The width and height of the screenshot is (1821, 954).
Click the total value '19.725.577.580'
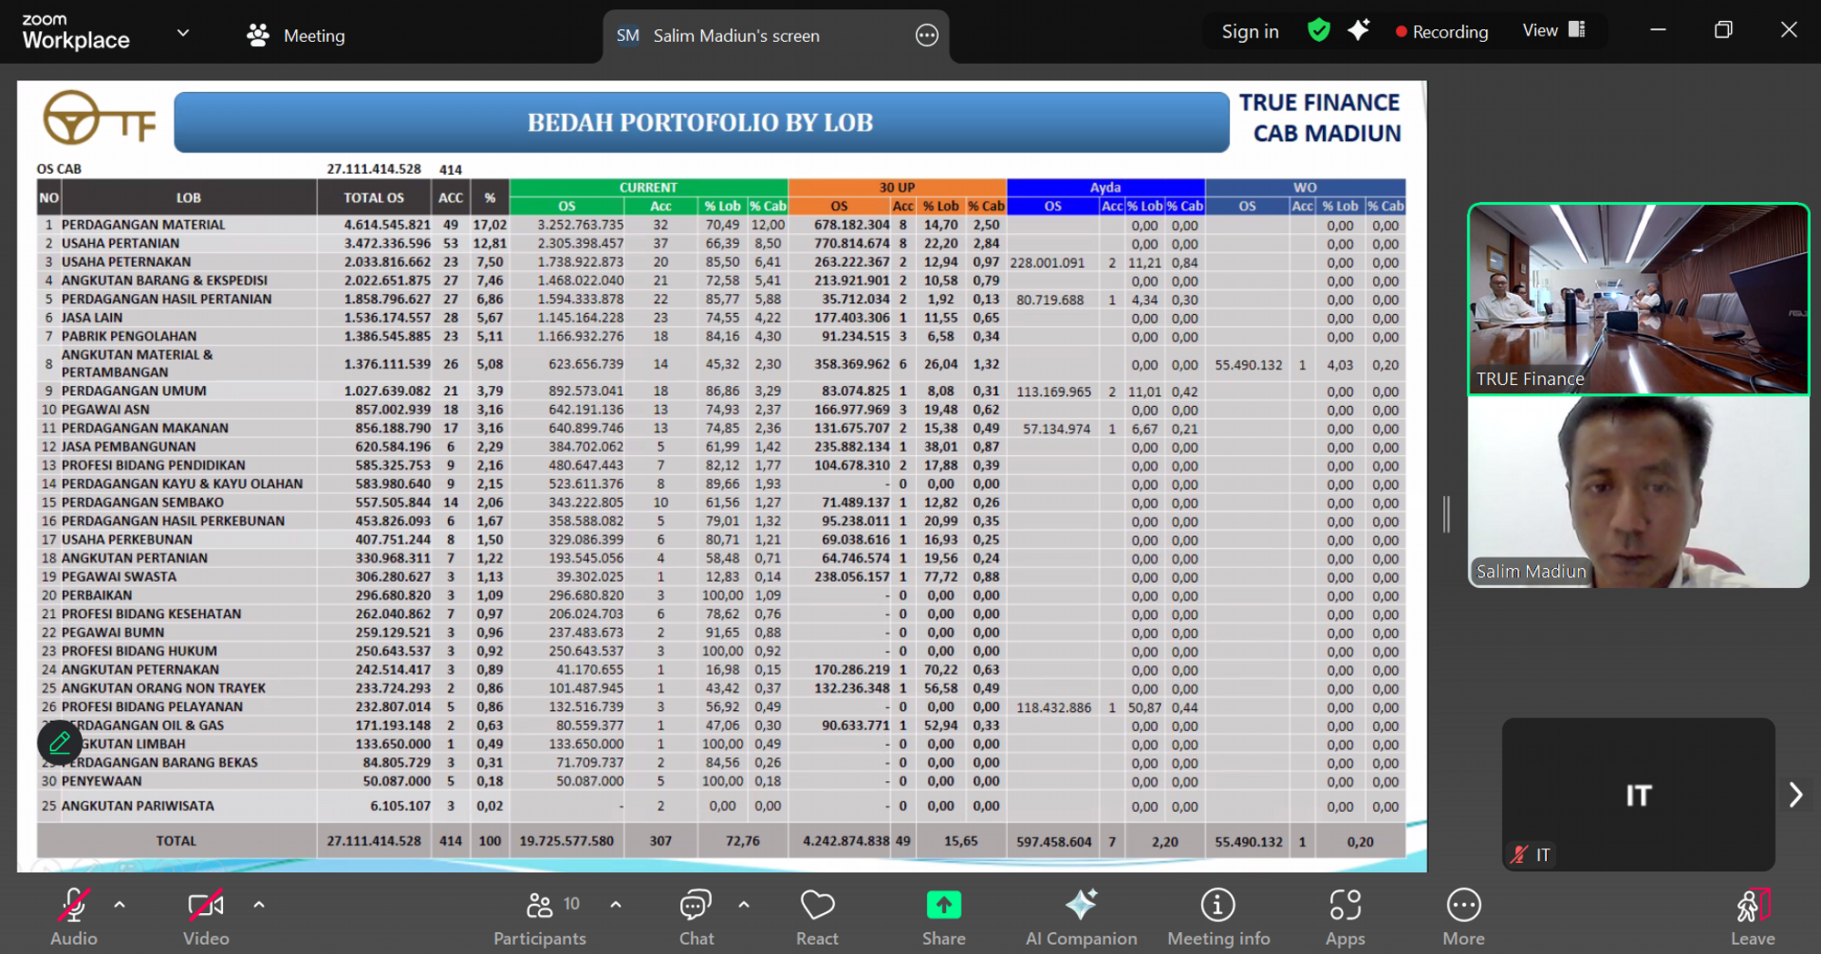pyautogui.click(x=566, y=841)
